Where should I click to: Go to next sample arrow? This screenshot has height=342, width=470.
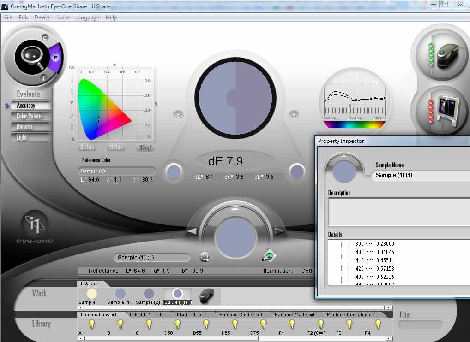pos(279,231)
